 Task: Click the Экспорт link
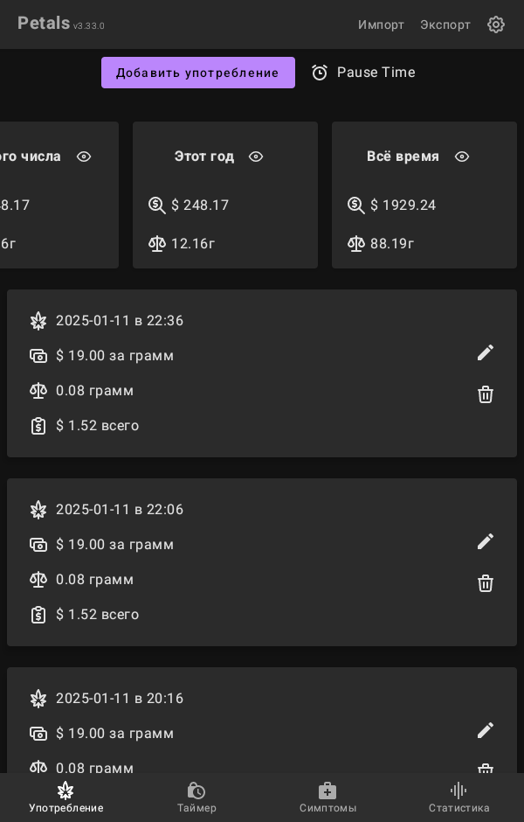point(445,24)
